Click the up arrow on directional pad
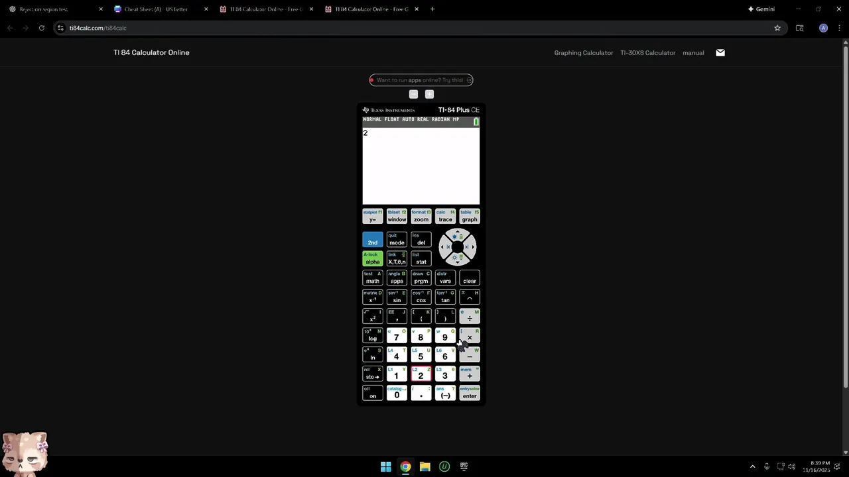Viewport: 849px width, 477px height. (458, 235)
